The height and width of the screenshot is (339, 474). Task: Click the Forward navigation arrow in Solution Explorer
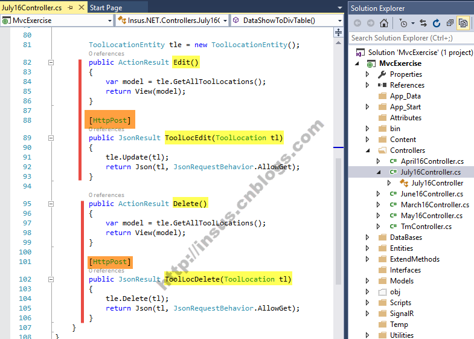click(370, 23)
